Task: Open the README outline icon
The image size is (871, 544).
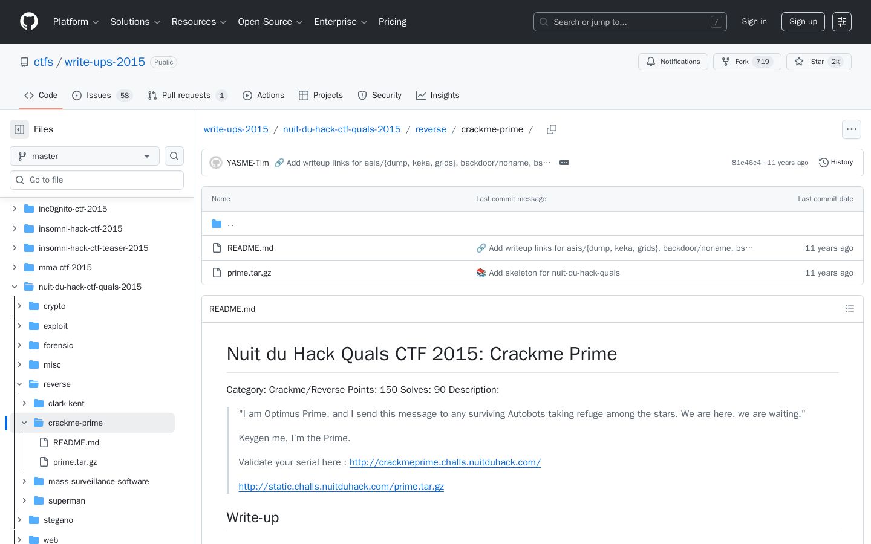Action: pos(850,309)
